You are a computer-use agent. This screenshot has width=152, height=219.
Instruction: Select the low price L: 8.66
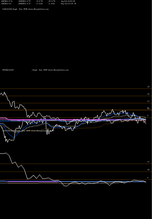(x=52, y=4)
